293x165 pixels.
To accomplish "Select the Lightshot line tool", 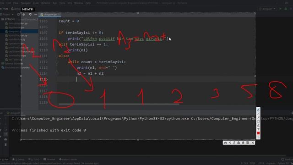I will tap(258, 114).
